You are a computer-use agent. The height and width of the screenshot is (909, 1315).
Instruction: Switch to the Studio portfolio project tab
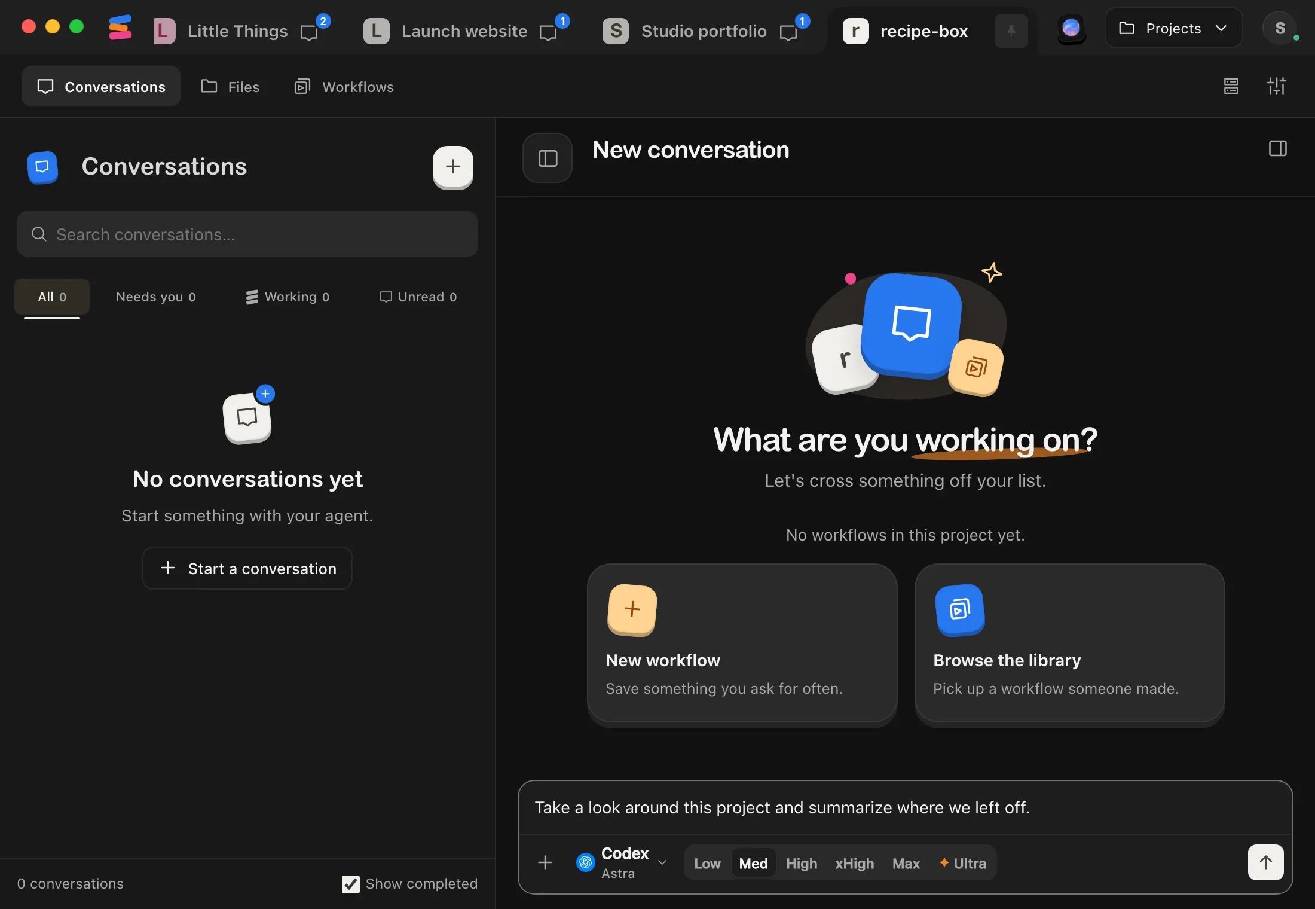tap(704, 31)
